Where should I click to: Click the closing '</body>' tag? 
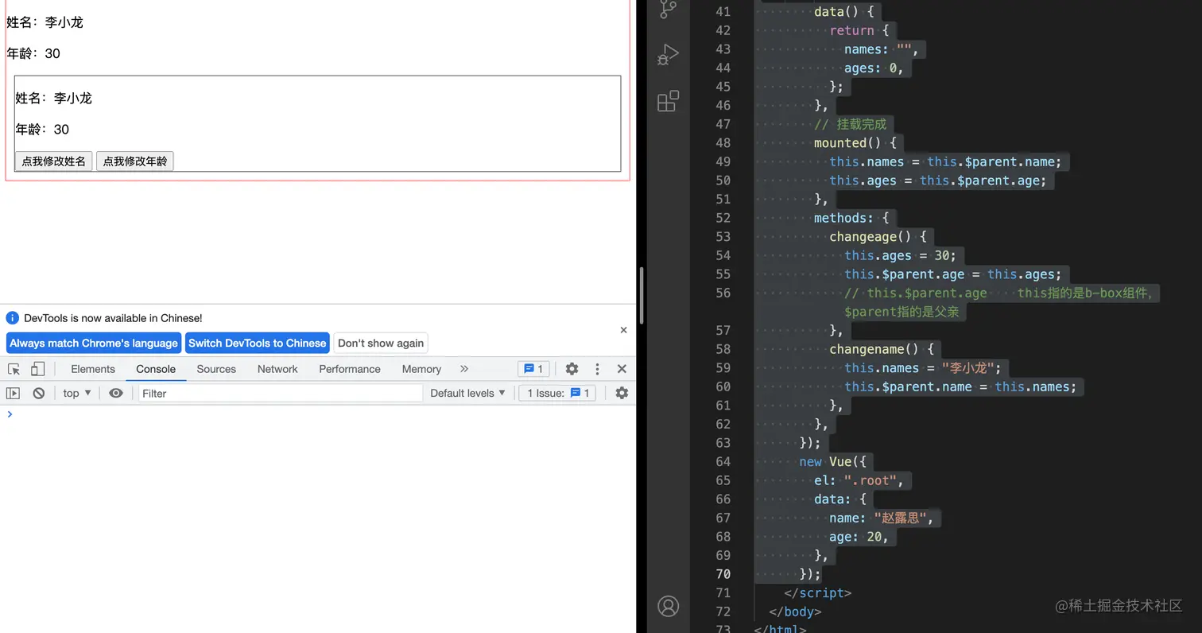click(x=795, y=612)
